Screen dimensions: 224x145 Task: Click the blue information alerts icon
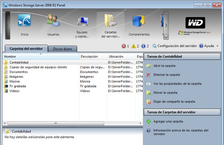click(x=143, y=46)
